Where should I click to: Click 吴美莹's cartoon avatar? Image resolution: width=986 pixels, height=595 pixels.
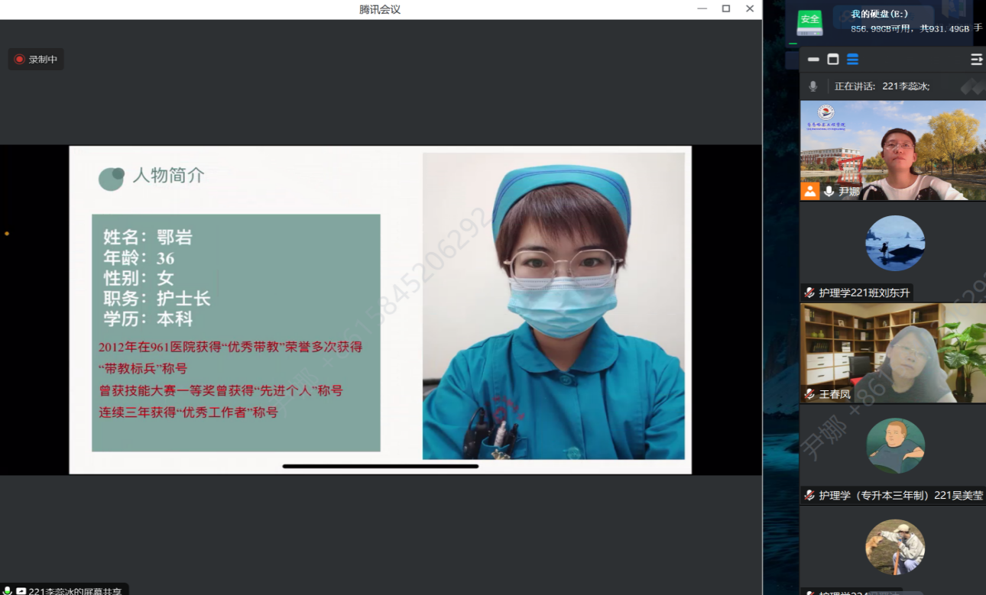coord(895,446)
